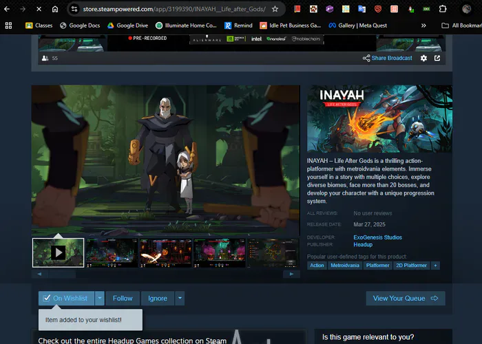Click the paw print extension icon
Screen dimensions: 482x344
pyautogui.click(x=313, y=9)
